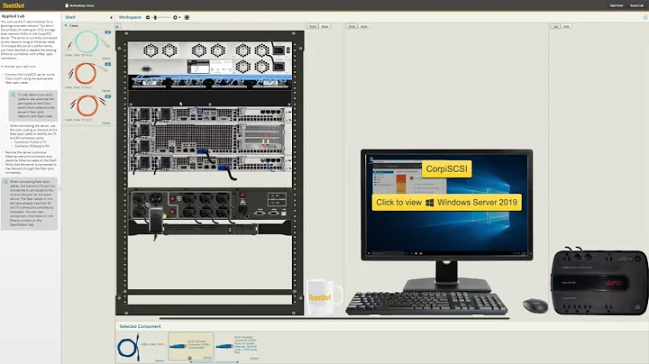Screen dimensions: 649x364
Task: Click the CorpiSCSI label on the monitor
Action: pyautogui.click(x=446, y=168)
